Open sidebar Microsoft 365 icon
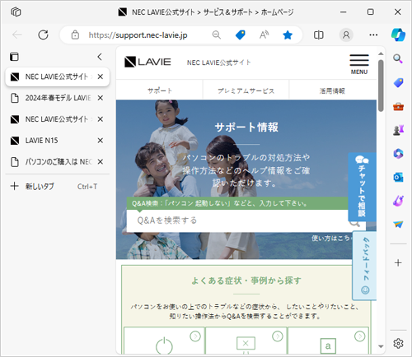 [398, 154]
